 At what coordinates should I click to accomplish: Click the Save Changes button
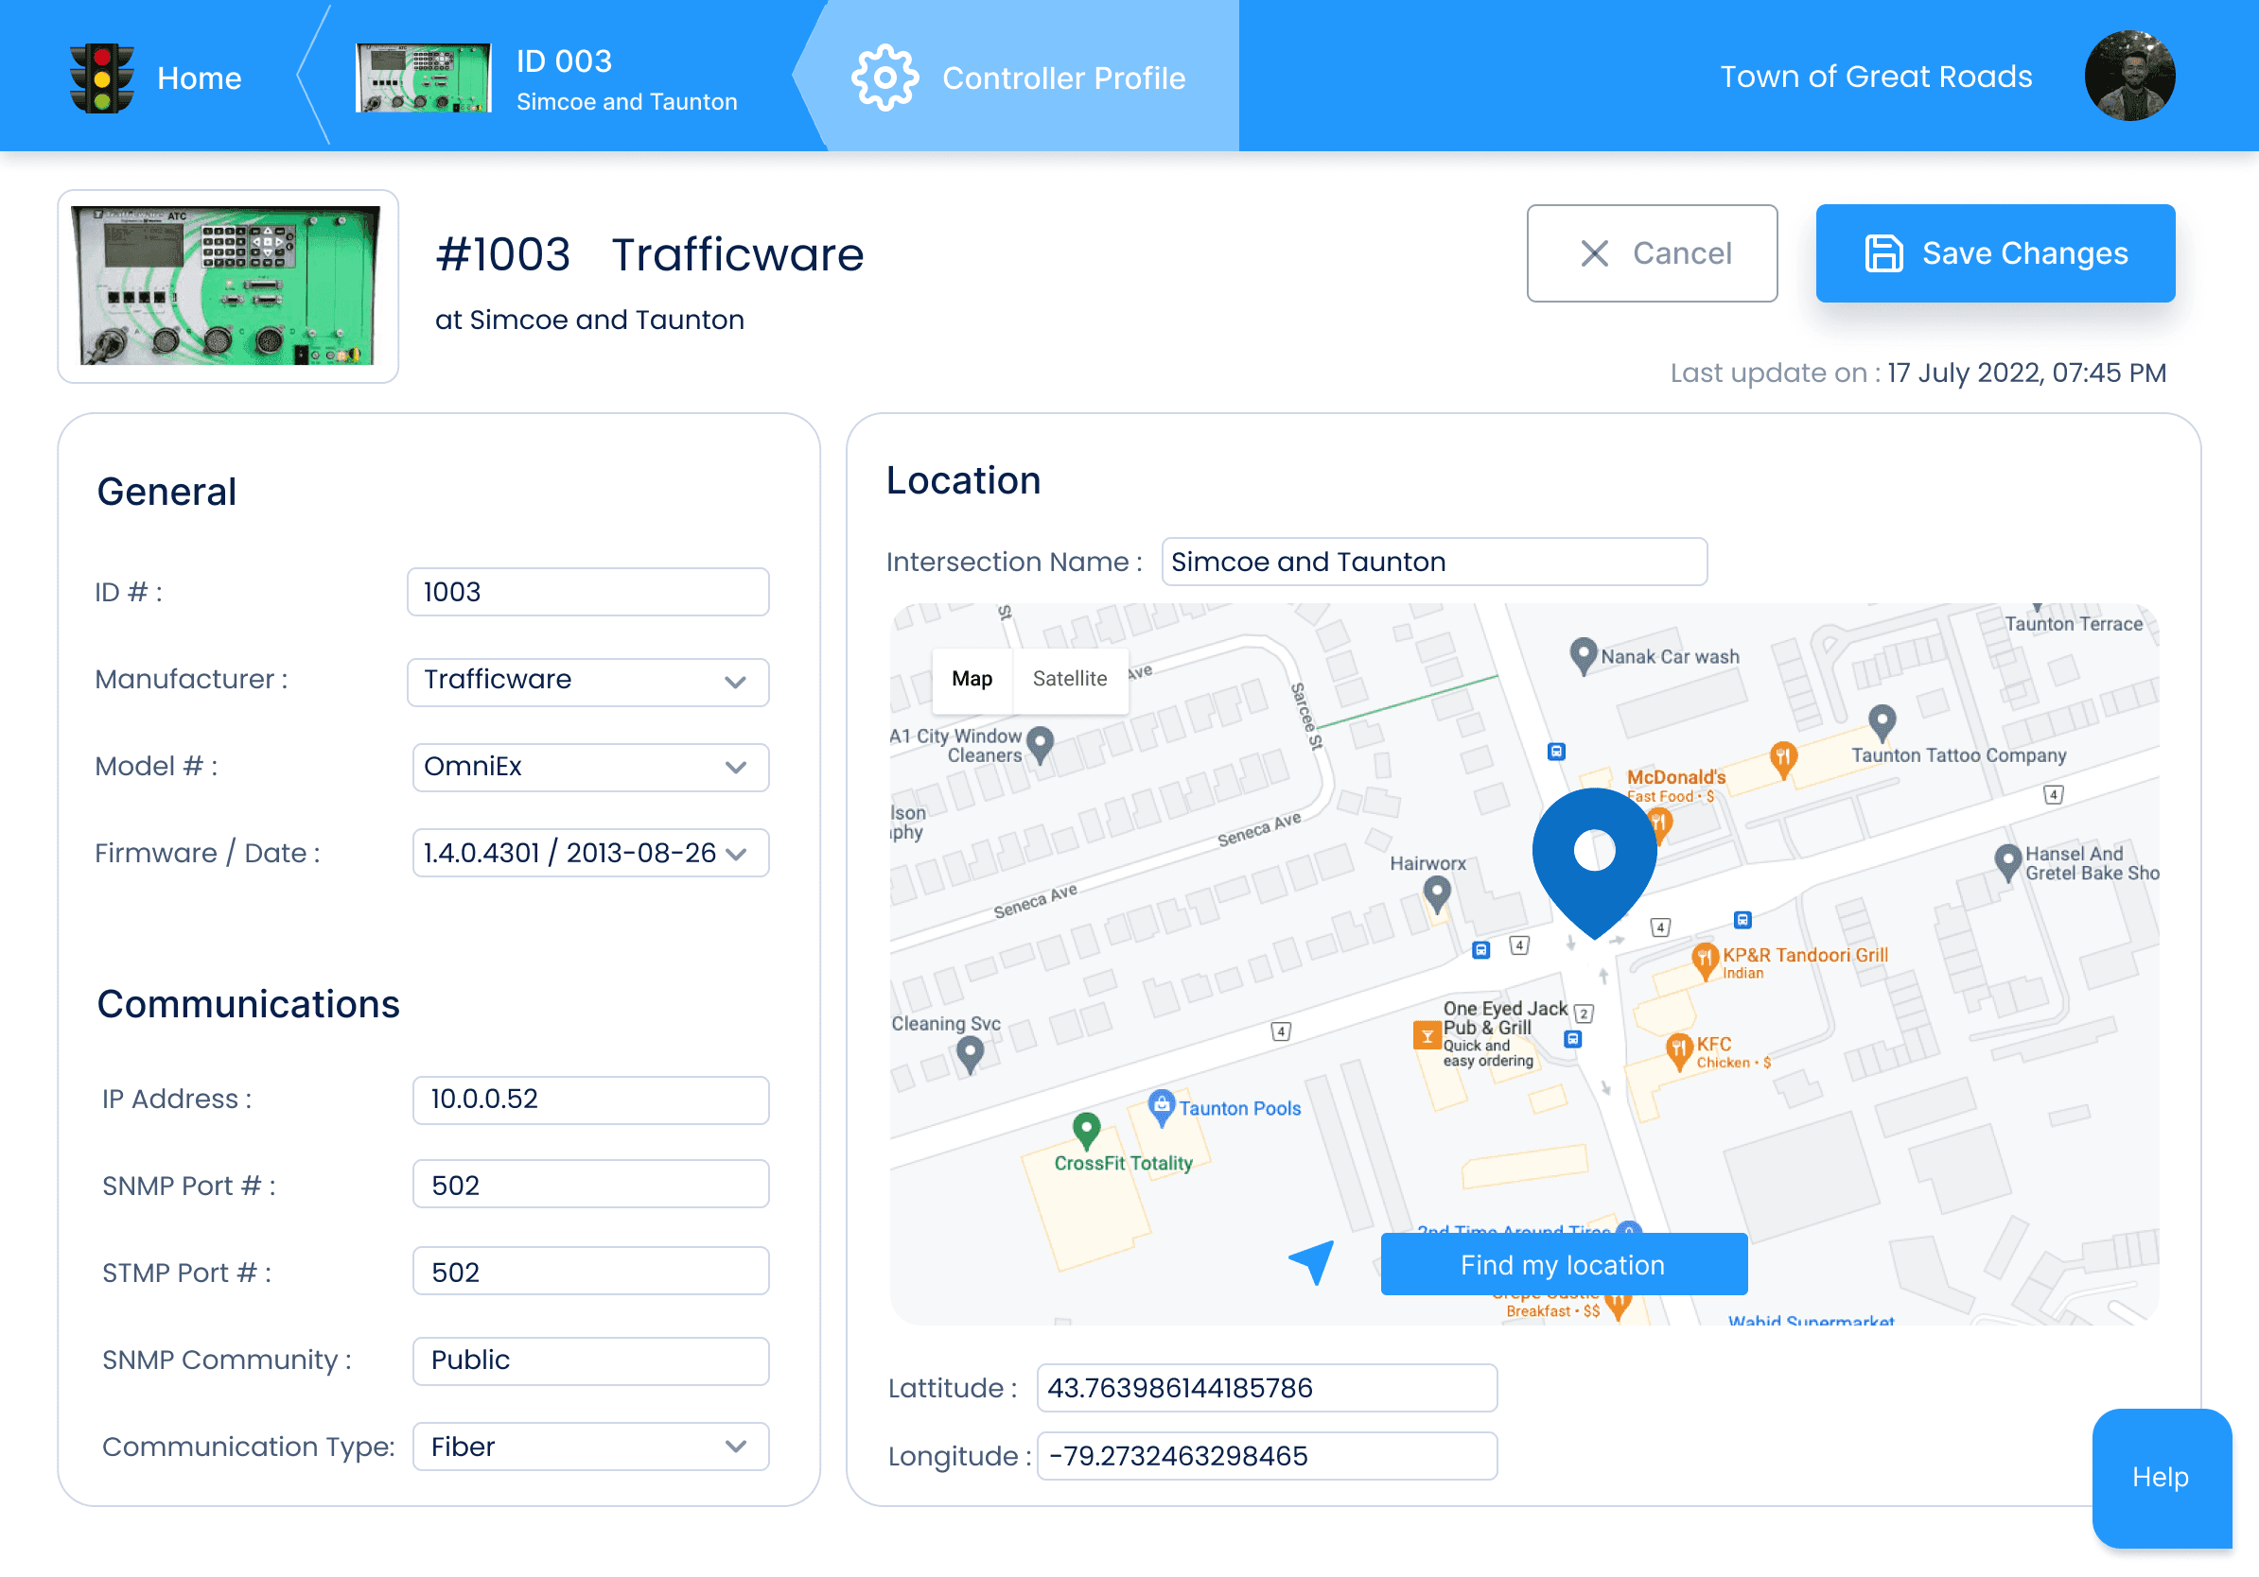point(1994,253)
